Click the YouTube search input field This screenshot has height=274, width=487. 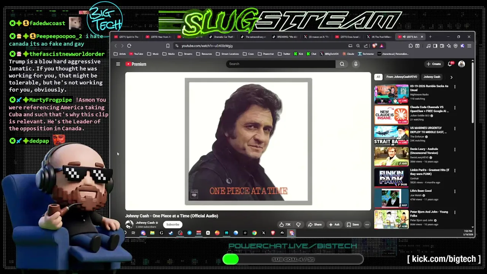click(x=281, y=64)
